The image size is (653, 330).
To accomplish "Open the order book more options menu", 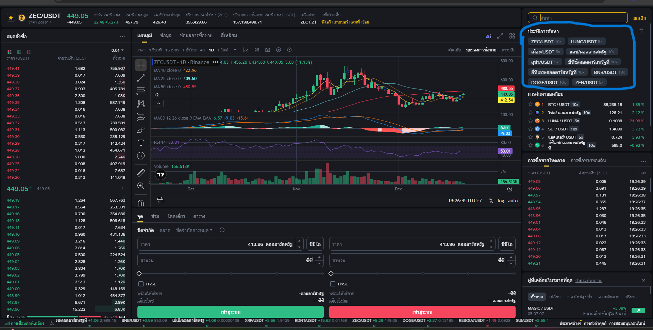I will tap(122, 36).
